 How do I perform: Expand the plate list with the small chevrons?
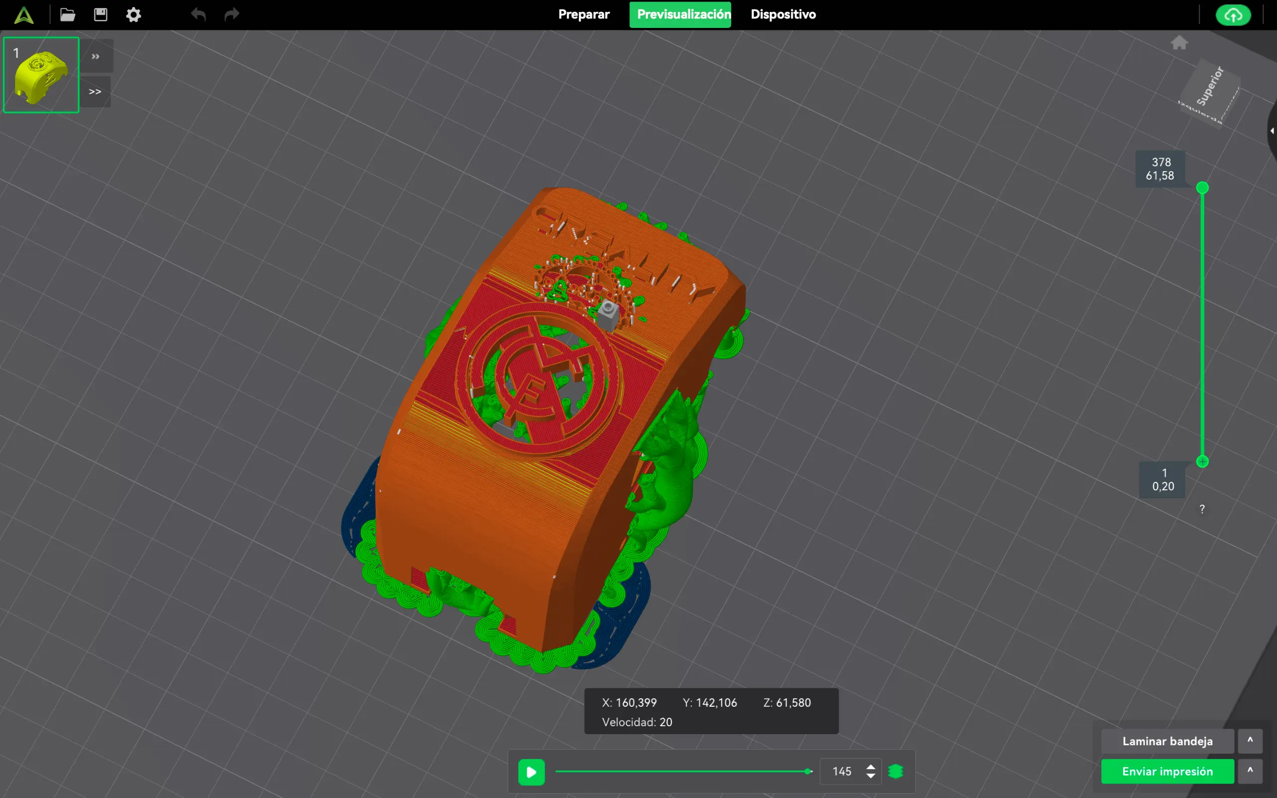click(x=95, y=56)
